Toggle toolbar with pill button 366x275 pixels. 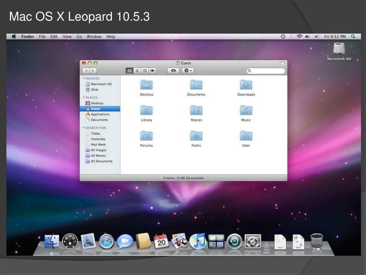pos(282,63)
